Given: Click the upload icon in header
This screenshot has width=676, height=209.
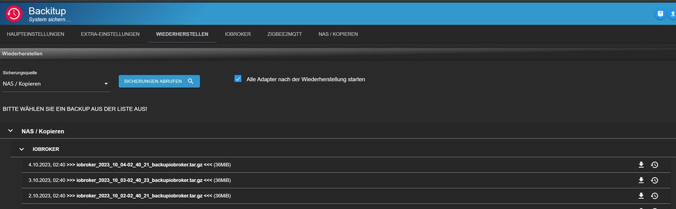Looking at the screenshot, I should (x=672, y=14).
